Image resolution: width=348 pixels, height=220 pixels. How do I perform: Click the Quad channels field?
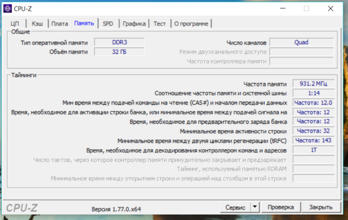(301, 42)
